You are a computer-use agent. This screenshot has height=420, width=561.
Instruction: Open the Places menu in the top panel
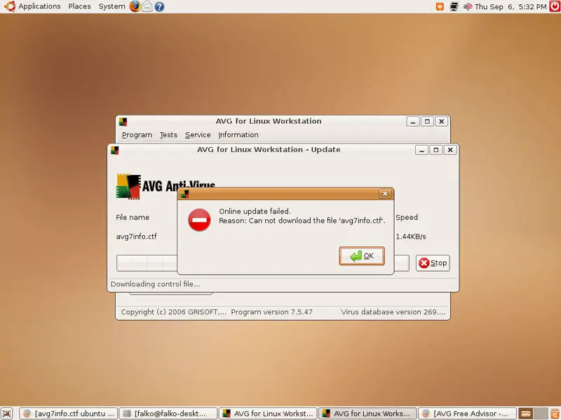(79, 6)
